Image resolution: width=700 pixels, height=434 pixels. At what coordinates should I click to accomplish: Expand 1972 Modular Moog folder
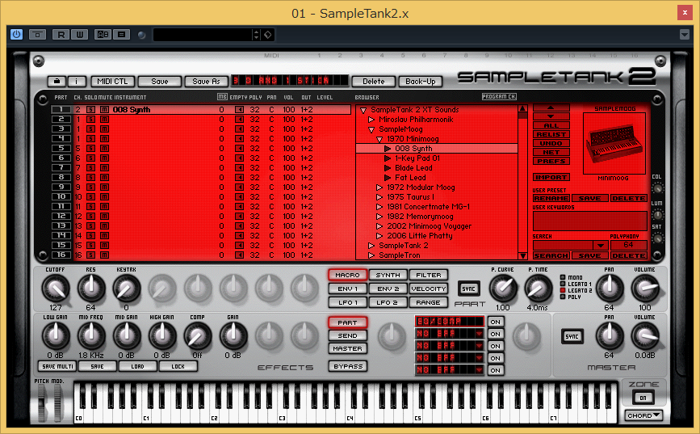(x=379, y=188)
